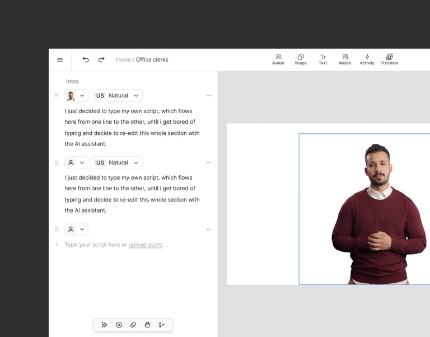430x337 pixels.
Task: Open the Media tool in the toolbar
Action: [345, 59]
